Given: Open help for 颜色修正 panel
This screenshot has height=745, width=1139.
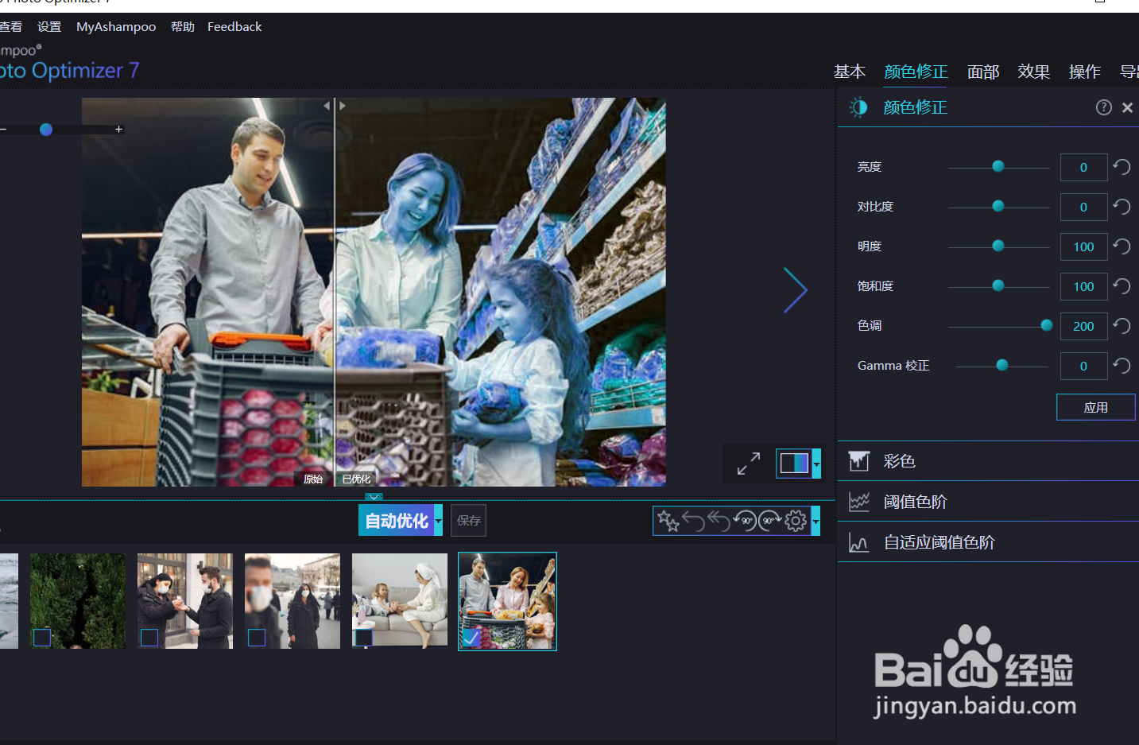Looking at the screenshot, I should pyautogui.click(x=1103, y=107).
